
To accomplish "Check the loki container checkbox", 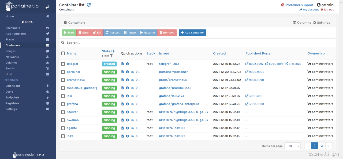I will tap(63, 96).
